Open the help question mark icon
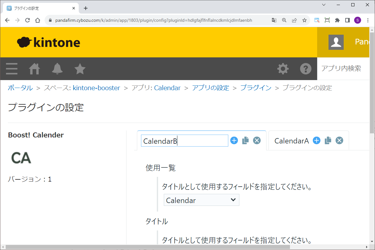Screen dimensions: 375x250 click(x=305, y=69)
